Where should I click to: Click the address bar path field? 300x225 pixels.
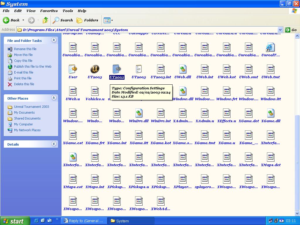tap(147, 30)
